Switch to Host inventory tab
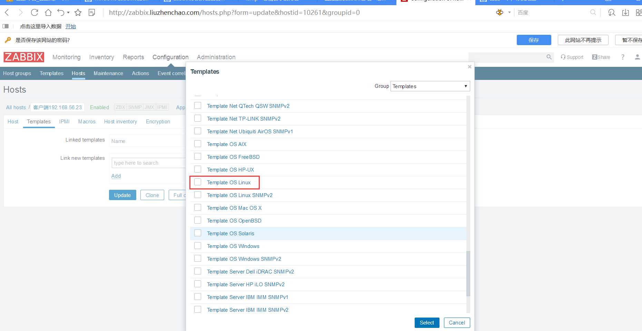The width and height of the screenshot is (642, 331). tap(120, 122)
